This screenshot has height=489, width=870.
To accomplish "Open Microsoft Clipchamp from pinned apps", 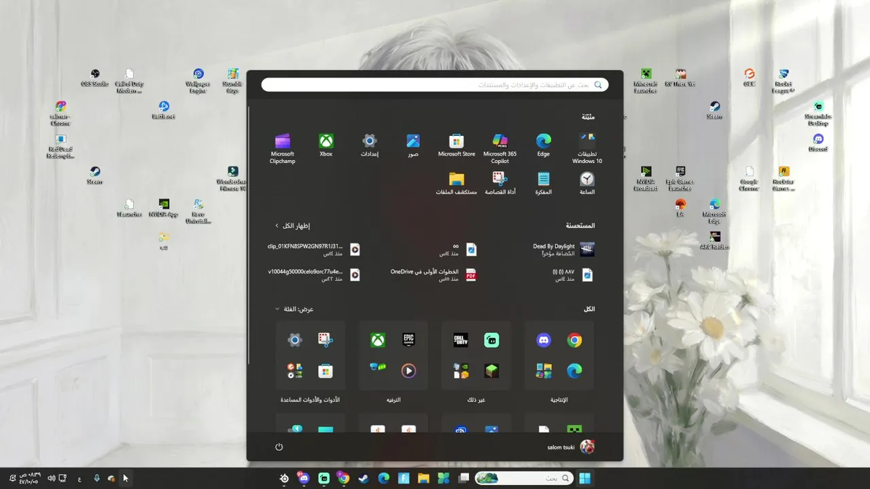I will click(282, 148).
